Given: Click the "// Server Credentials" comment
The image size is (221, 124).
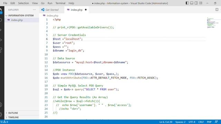Looking at the screenshot, I should [69, 35].
